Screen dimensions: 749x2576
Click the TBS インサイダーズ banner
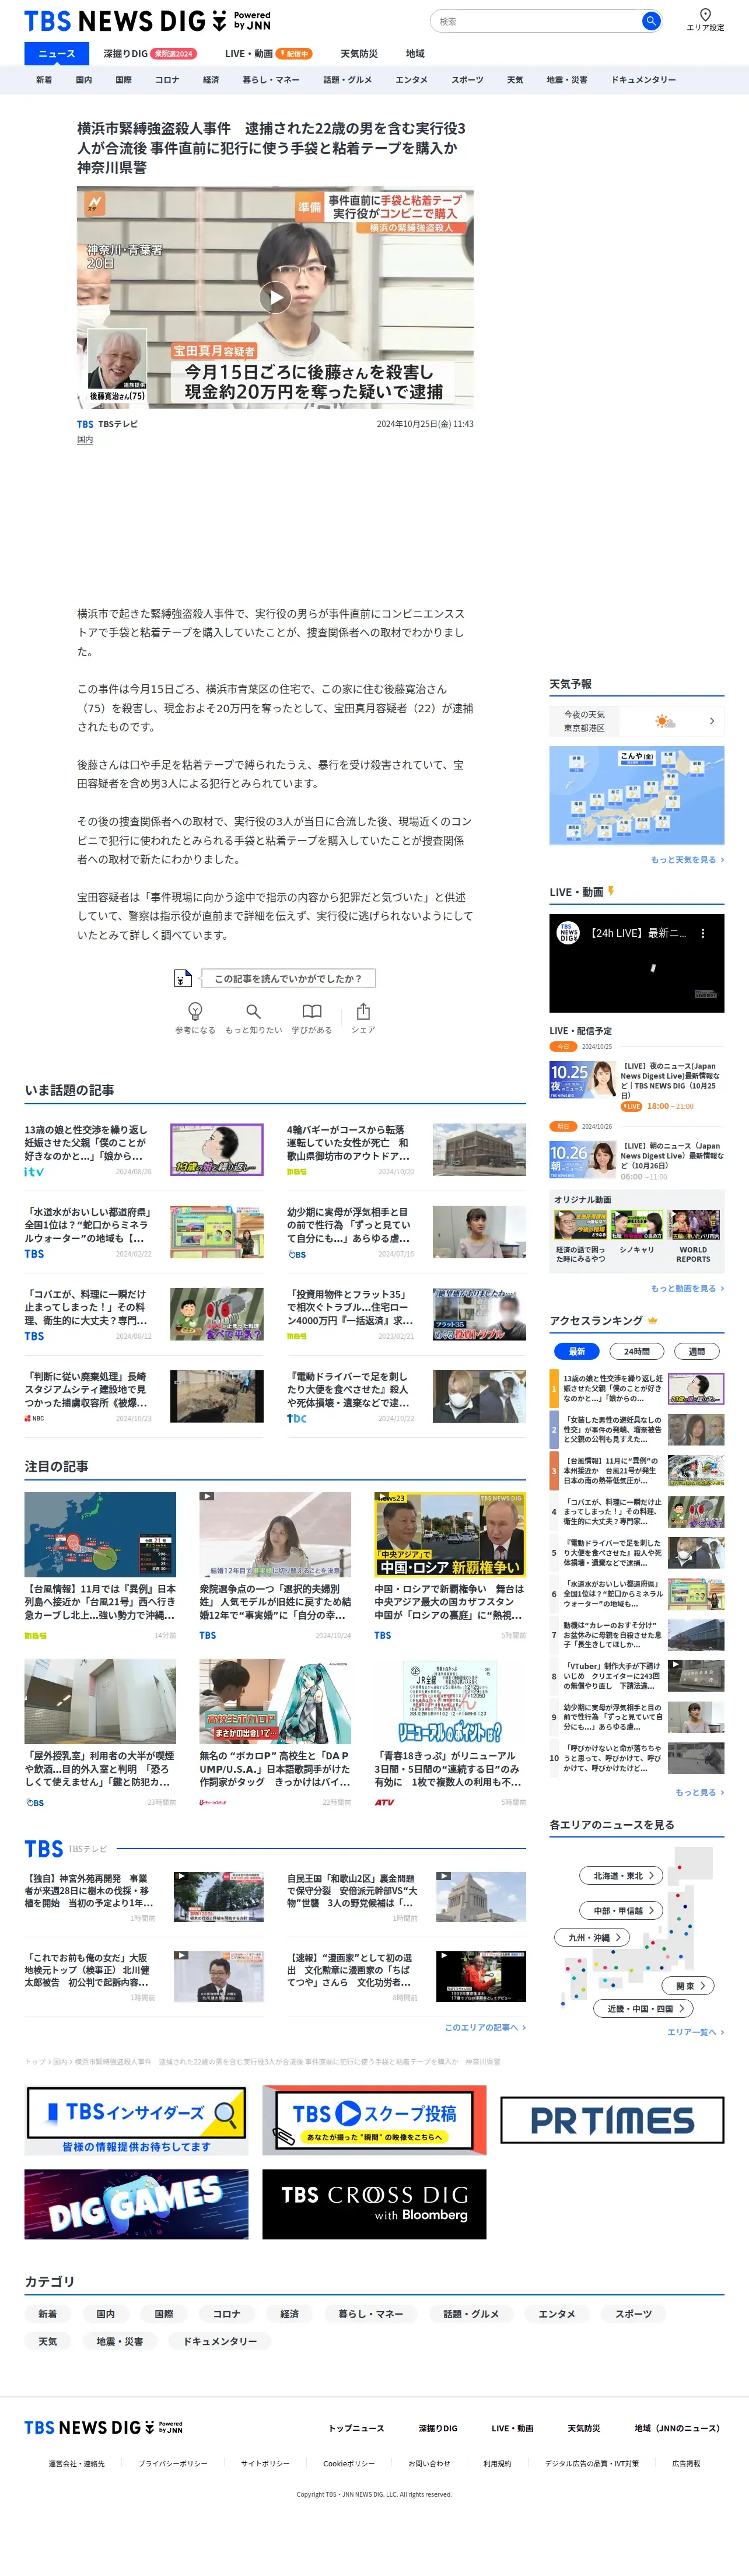pyautogui.click(x=136, y=2121)
